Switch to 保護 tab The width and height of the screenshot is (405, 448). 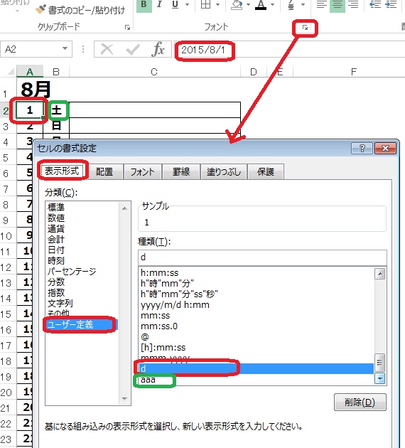coord(266,171)
